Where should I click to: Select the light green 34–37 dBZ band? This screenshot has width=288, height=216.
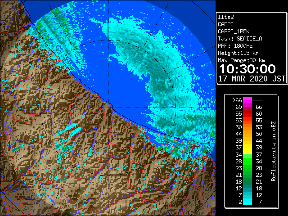point(247,156)
